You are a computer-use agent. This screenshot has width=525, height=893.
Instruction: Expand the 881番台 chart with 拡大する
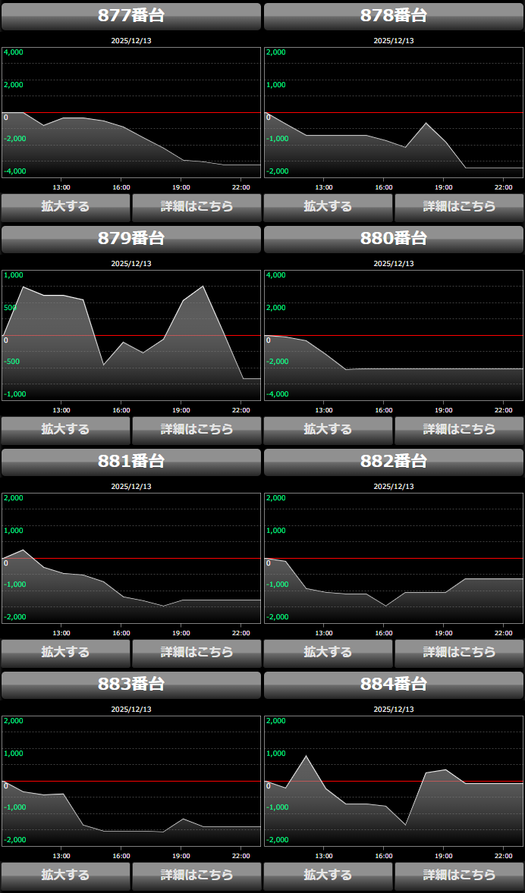(x=65, y=652)
